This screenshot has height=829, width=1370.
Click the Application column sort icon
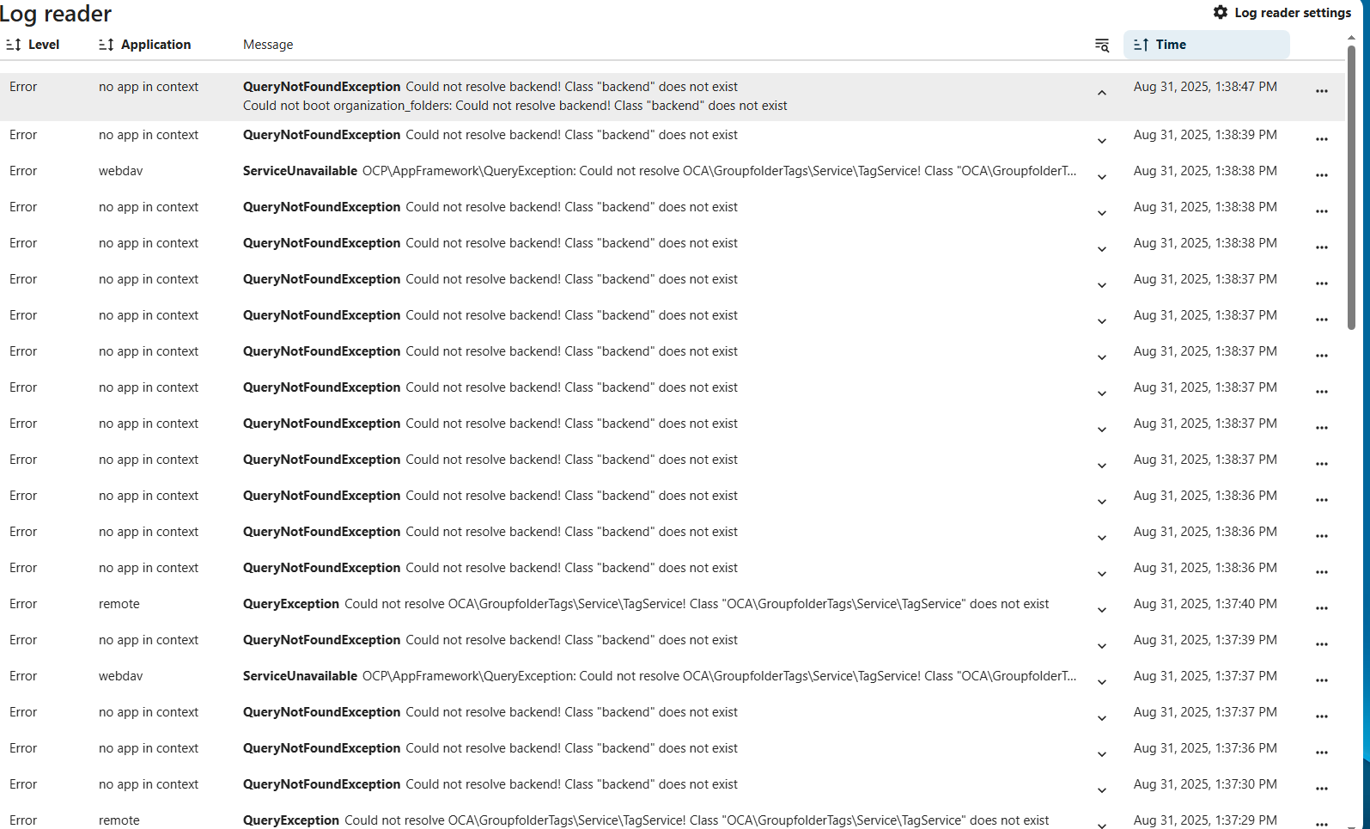107,45
